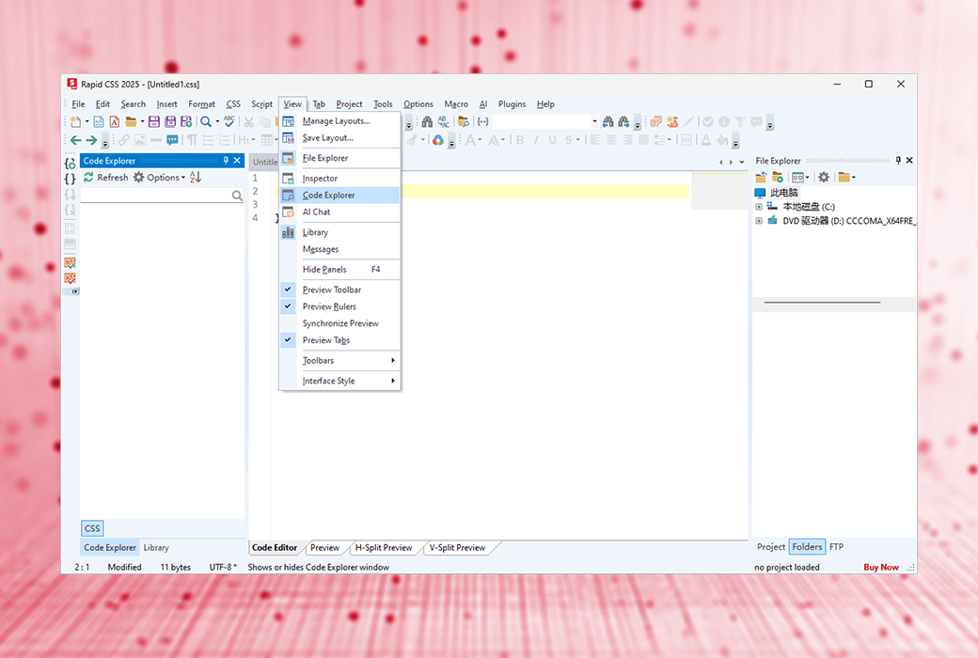
Task: Click the Find previous binoculars icon
Action: pyautogui.click(x=607, y=121)
